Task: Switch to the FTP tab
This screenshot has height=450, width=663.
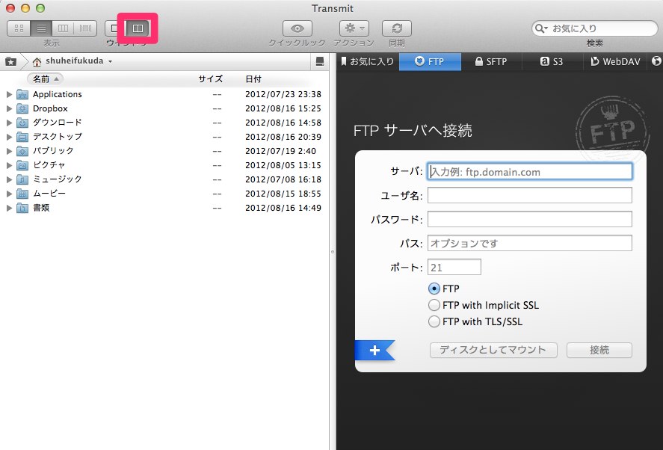Action: point(430,62)
